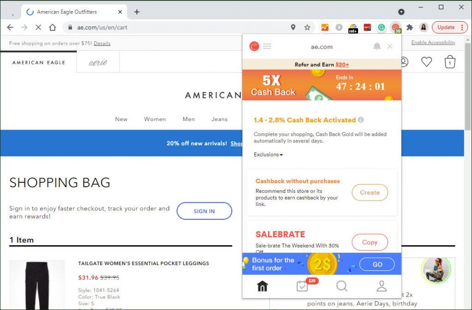
Task: Click the leggings product thumbnail
Action: pos(37,285)
